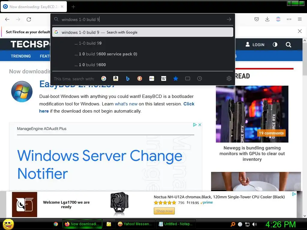Reload the page with the refresh icon
Screen dimensions: 307x230
(29, 19)
